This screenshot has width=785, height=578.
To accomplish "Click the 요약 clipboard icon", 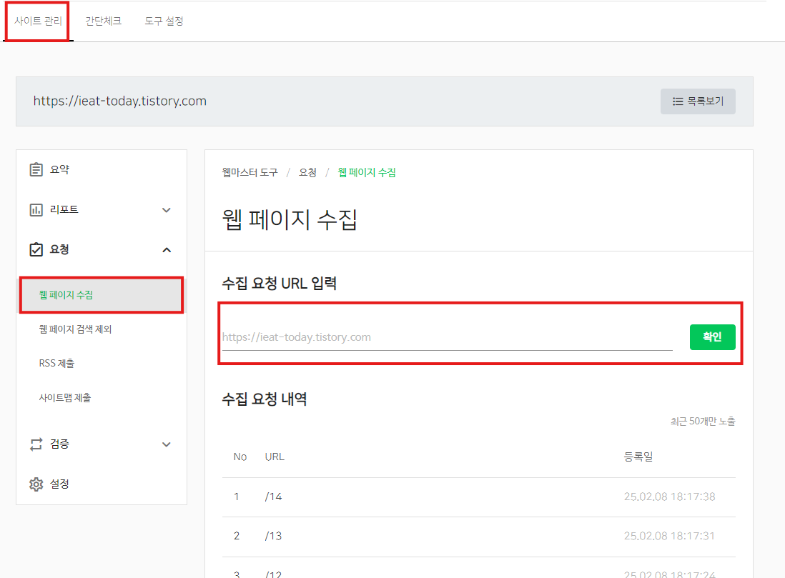I will (36, 169).
